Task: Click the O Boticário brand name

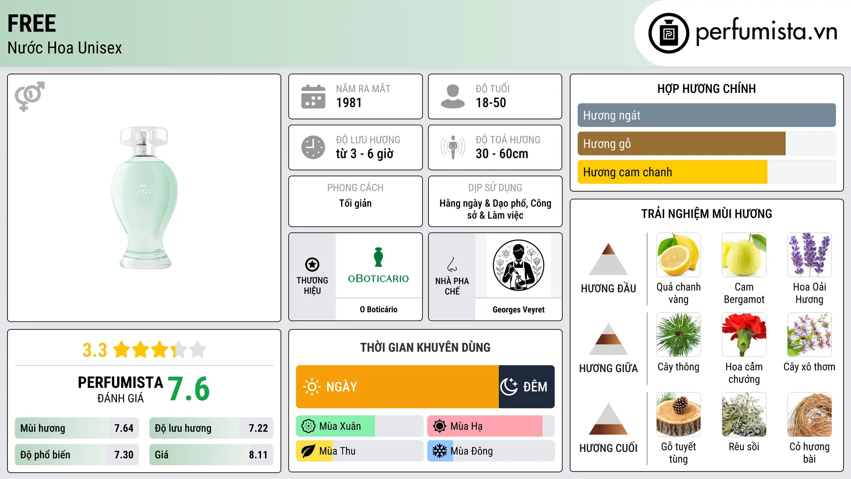Action: point(379,309)
